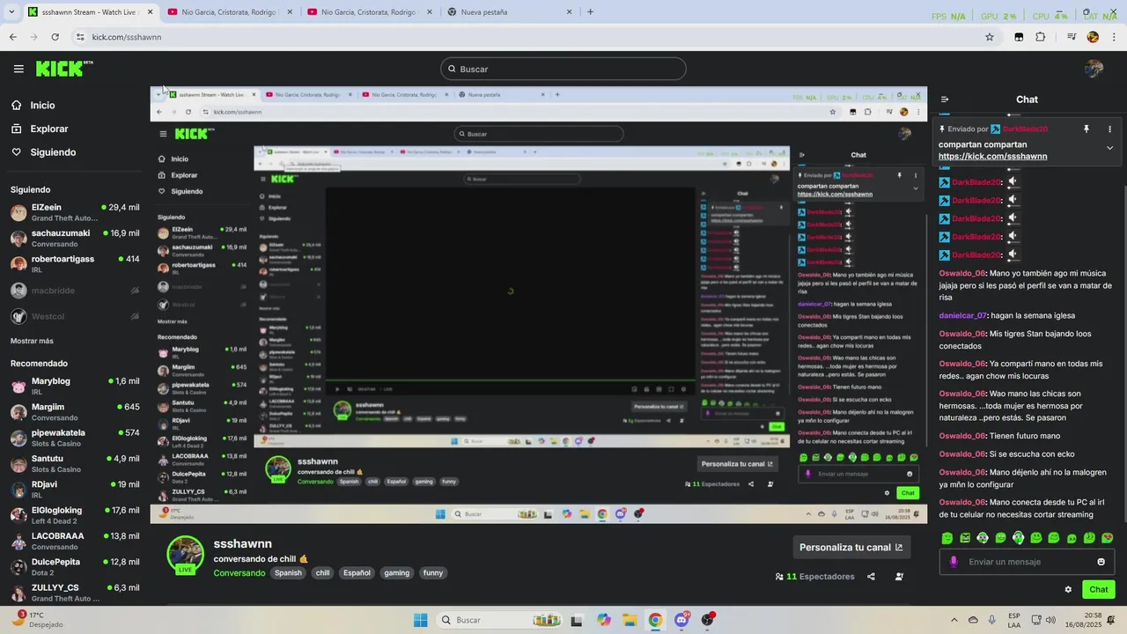
Task: Switch to first 'Nio Garcia, Cristorata' YouTube tab
Action: click(x=227, y=12)
